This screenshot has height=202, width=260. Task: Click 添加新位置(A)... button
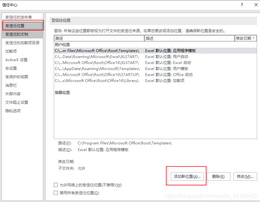[187, 176]
